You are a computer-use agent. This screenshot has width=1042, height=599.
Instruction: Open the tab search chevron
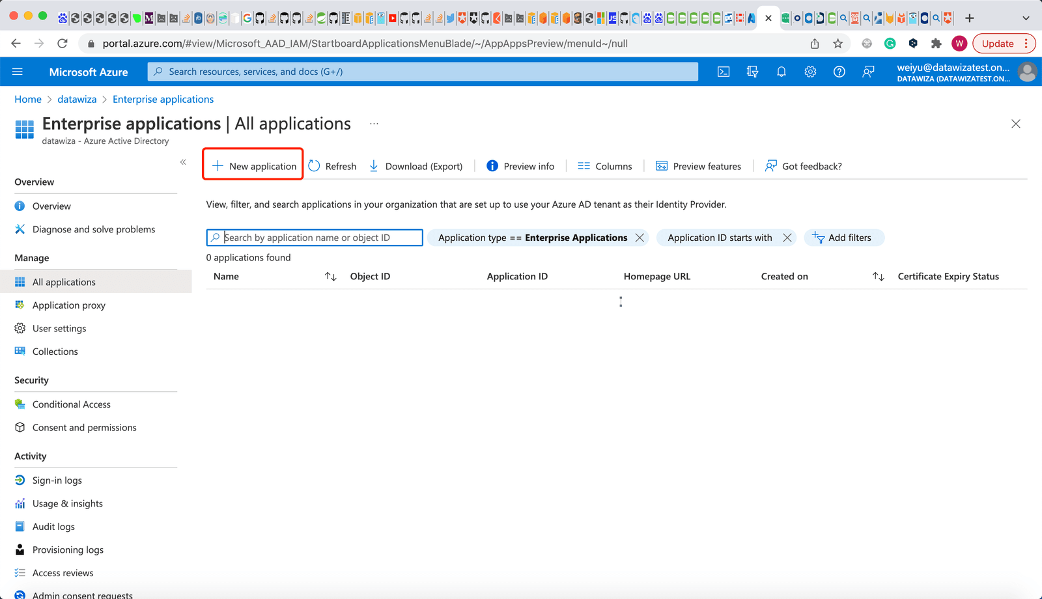tap(1026, 18)
